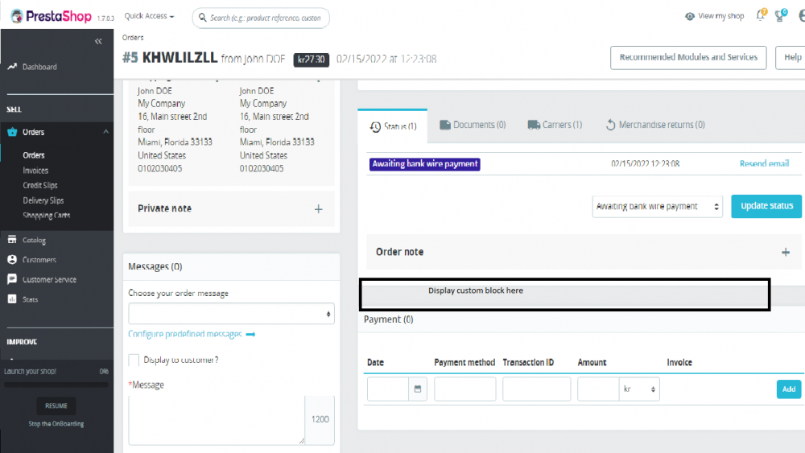Click the RESUME onboarding button
805x453 pixels.
(x=56, y=406)
